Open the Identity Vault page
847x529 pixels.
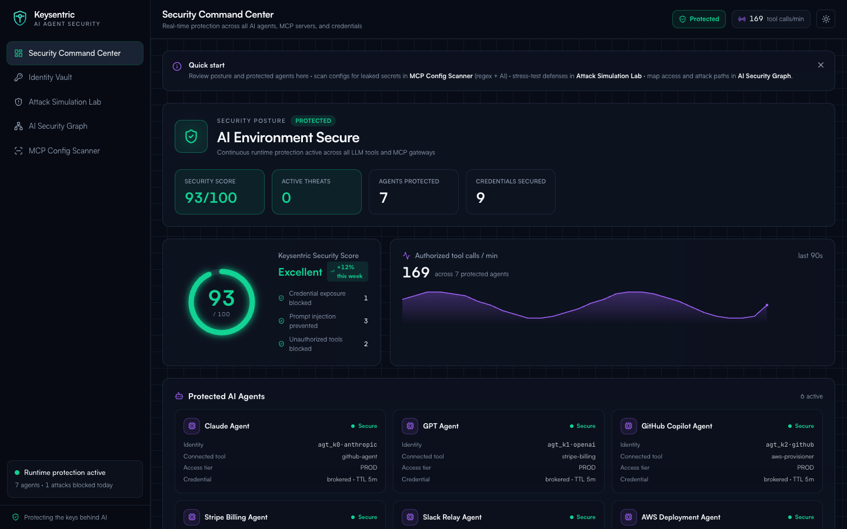coord(75,78)
